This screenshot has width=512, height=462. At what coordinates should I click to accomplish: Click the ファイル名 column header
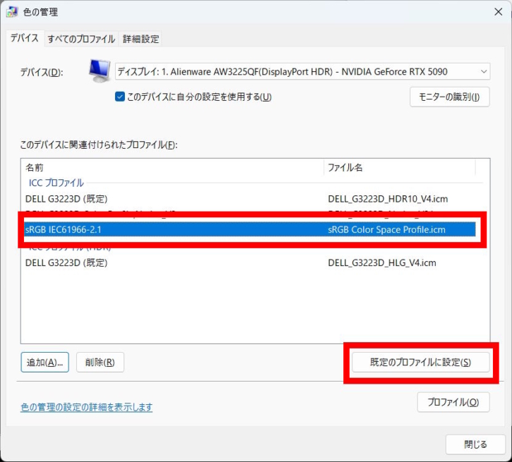coord(399,168)
